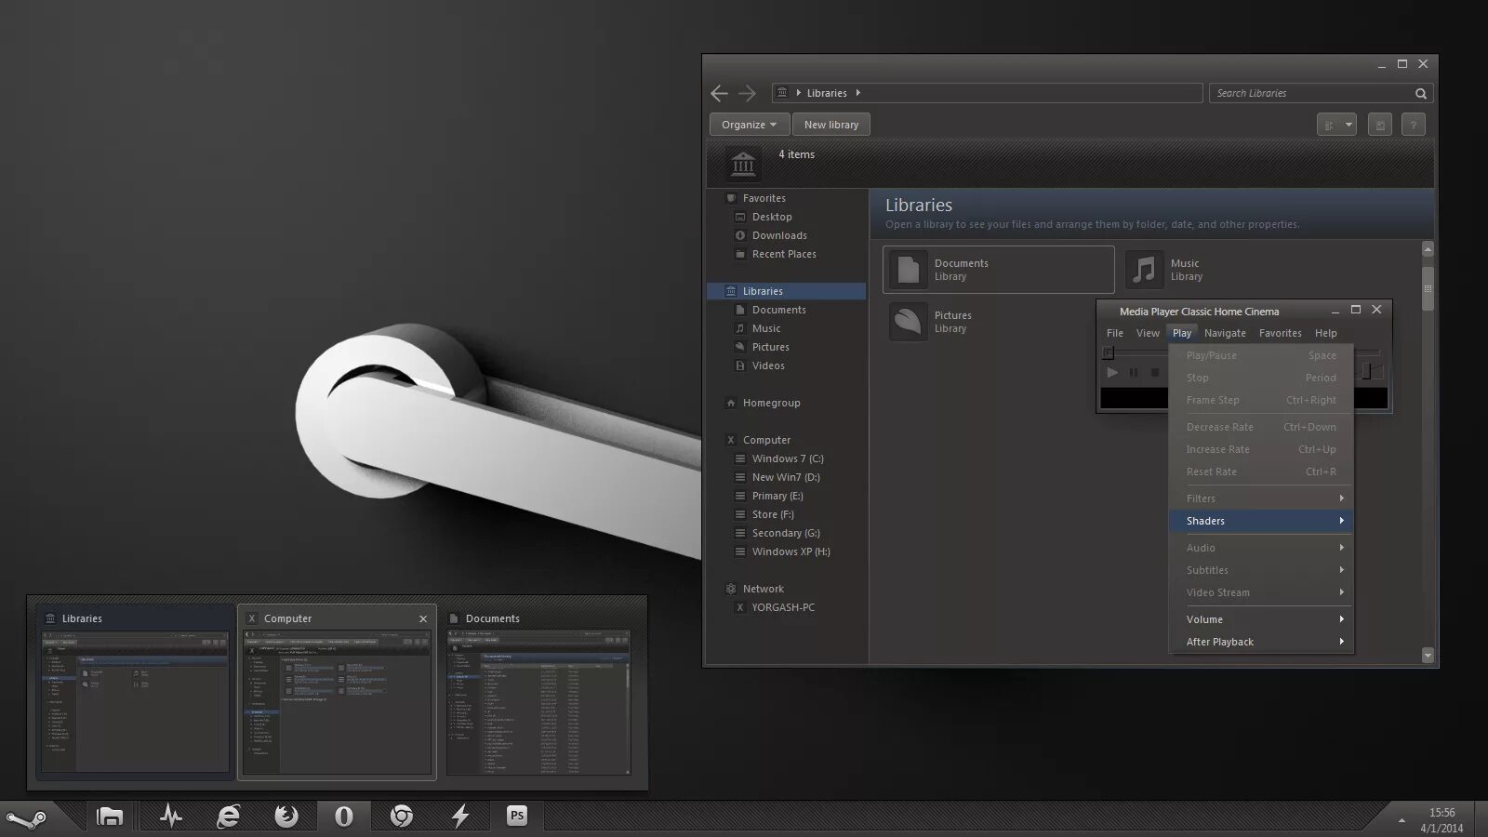Open Desktop in Favorites

tap(772, 217)
